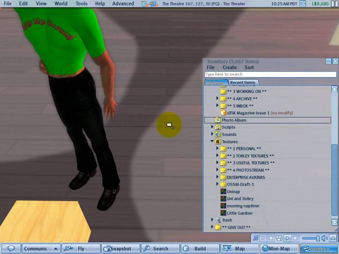This screenshot has height=254, width=339.
Task: Expand the GIVE OUT folder
Action: pyautogui.click(x=212, y=227)
